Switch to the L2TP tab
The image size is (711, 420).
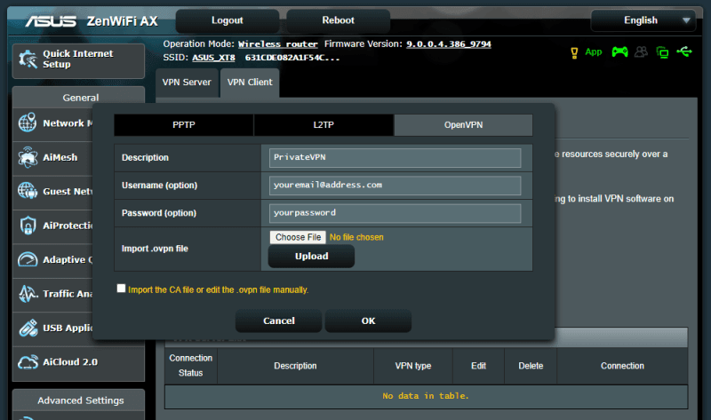pos(324,125)
